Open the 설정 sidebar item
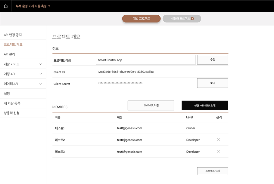This screenshot has width=274, height=184. 7,94
